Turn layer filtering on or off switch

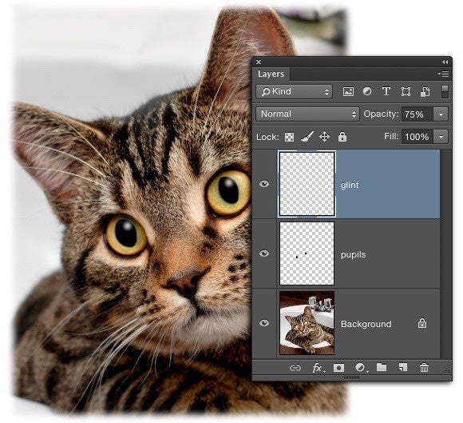pyautogui.click(x=445, y=92)
